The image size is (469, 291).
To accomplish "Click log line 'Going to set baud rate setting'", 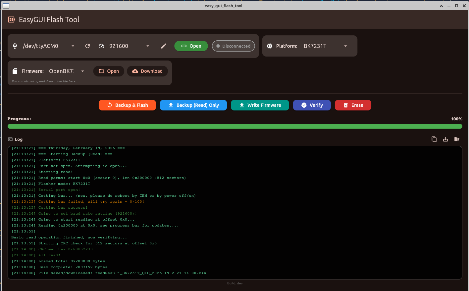I will [x=74, y=214].
